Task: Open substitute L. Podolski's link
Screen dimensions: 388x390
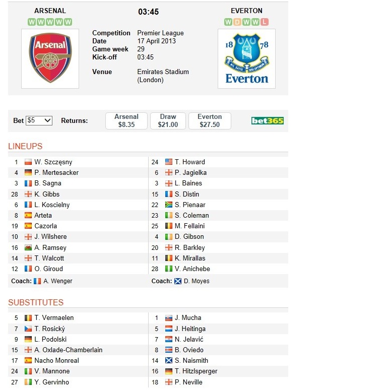Action: (x=50, y=339)
